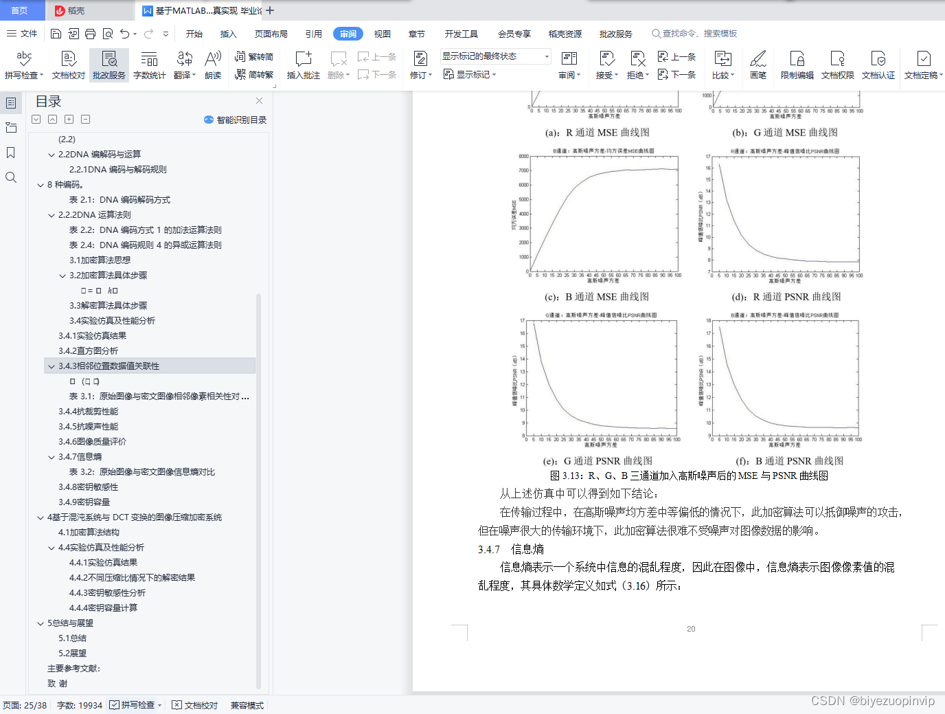Collapse the 3.4.7信息熵 tree node

click(52, 457)
